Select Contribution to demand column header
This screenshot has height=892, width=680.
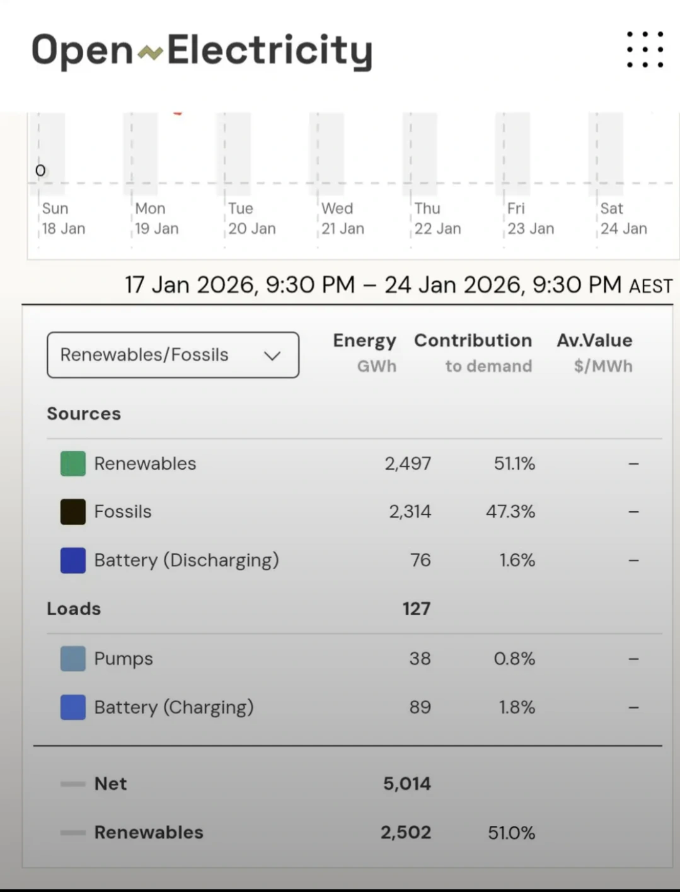473,353
